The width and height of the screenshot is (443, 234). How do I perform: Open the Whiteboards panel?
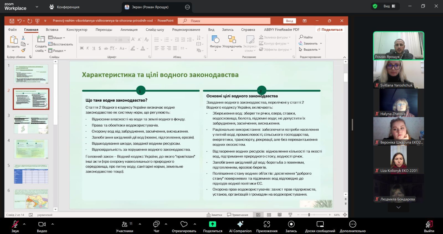pos(320,224)
